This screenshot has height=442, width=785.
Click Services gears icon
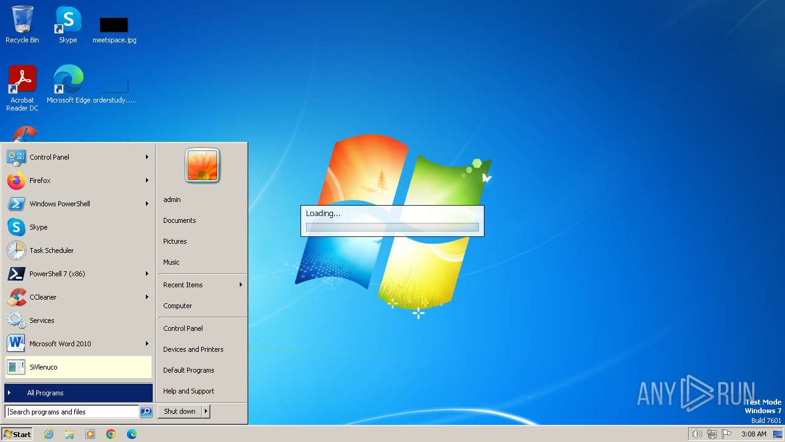pos(16,320)
